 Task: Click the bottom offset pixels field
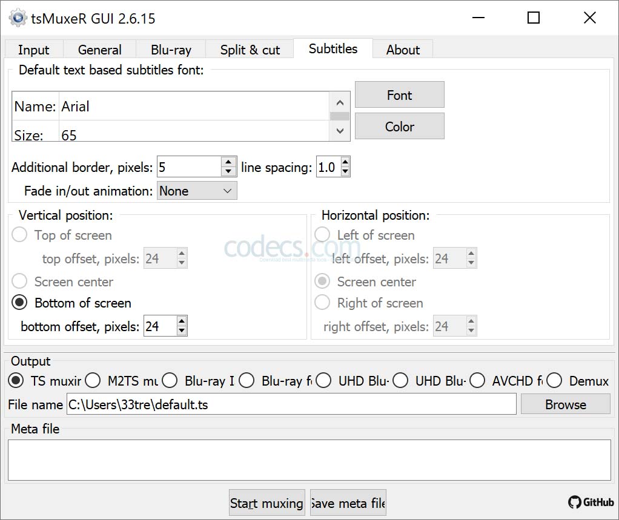point(160,326)
